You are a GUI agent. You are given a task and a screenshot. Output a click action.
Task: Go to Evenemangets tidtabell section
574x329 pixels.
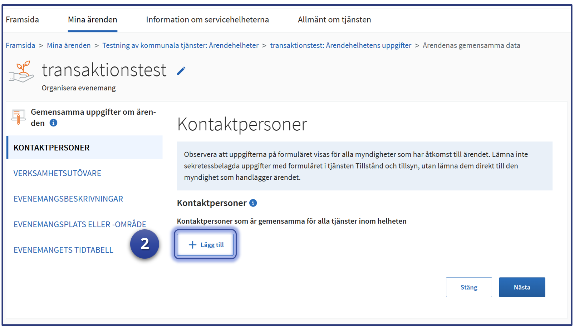point(63,250)
